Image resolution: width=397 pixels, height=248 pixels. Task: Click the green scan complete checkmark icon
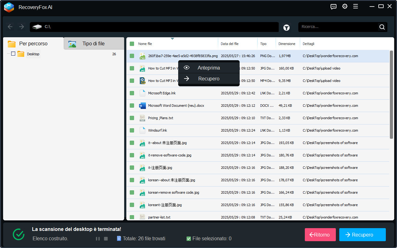click(x=19, y=234)
